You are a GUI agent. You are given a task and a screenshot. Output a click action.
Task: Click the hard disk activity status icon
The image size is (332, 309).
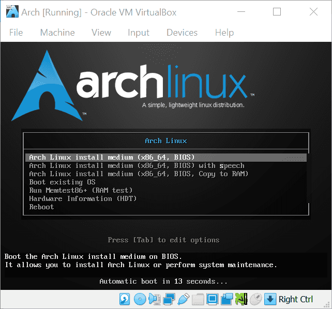(125, 299)
